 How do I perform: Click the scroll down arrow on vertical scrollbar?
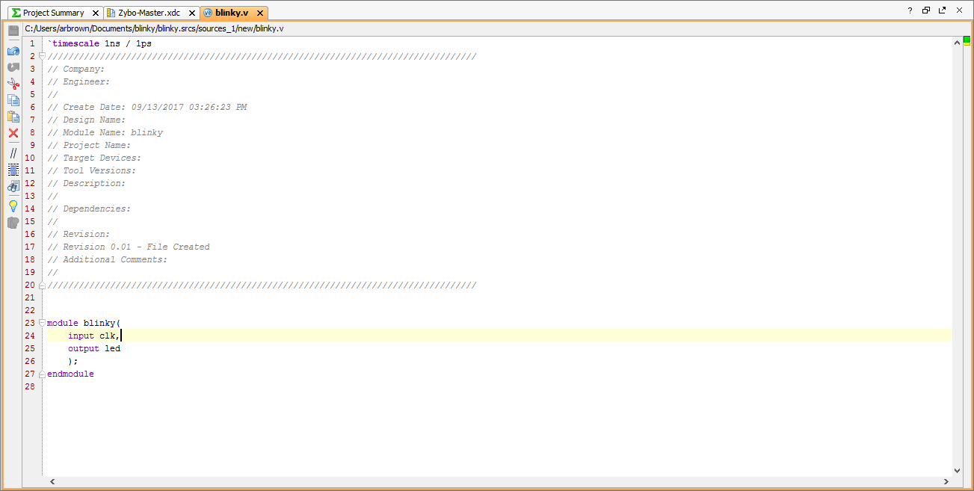point(958,470)
